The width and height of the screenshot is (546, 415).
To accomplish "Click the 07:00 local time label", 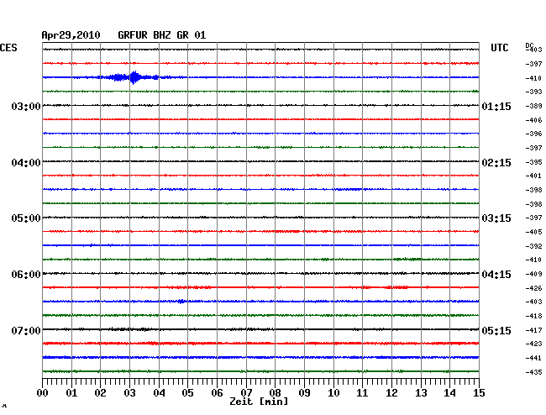I will 26,330.
